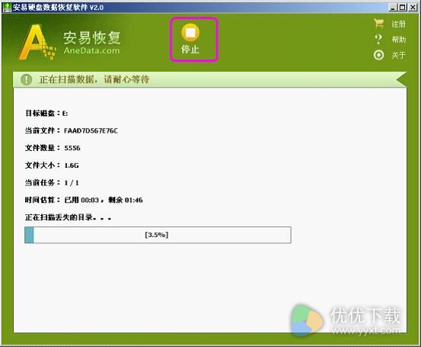Screen dimensions: 421x347
Task: Click the green exclamation info icon
Action: pyautogui.click(x=27, y=79)
